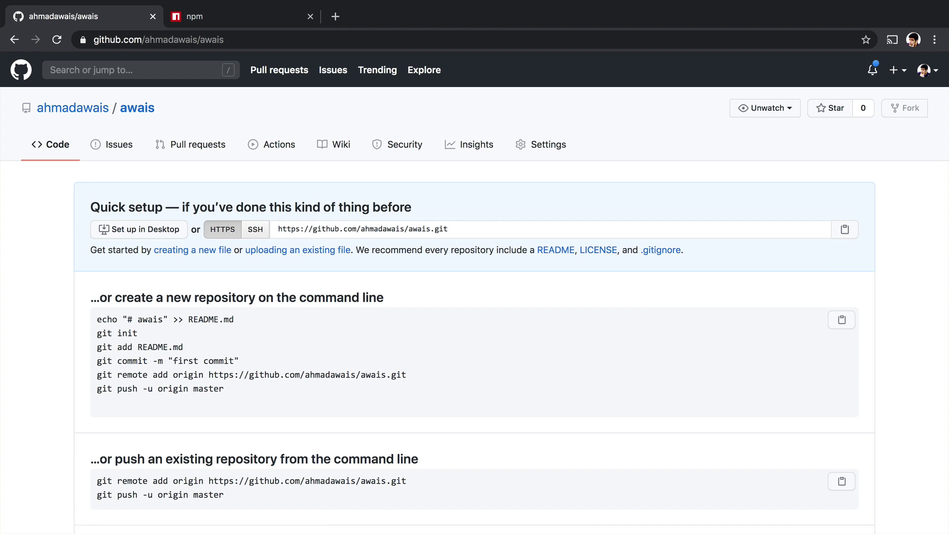Bookmark this page with the star icon
The width and height of the screenshot is (949, 534).
click(865, 40)
